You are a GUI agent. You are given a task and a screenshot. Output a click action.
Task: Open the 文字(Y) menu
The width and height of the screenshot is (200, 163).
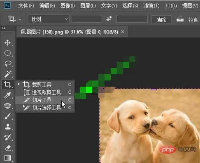pyautogui.click(x=109, y=6)
